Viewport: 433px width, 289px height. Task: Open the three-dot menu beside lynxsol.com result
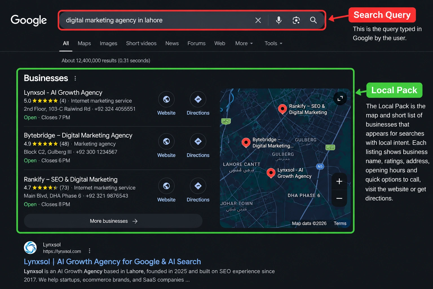coord(89,251)
